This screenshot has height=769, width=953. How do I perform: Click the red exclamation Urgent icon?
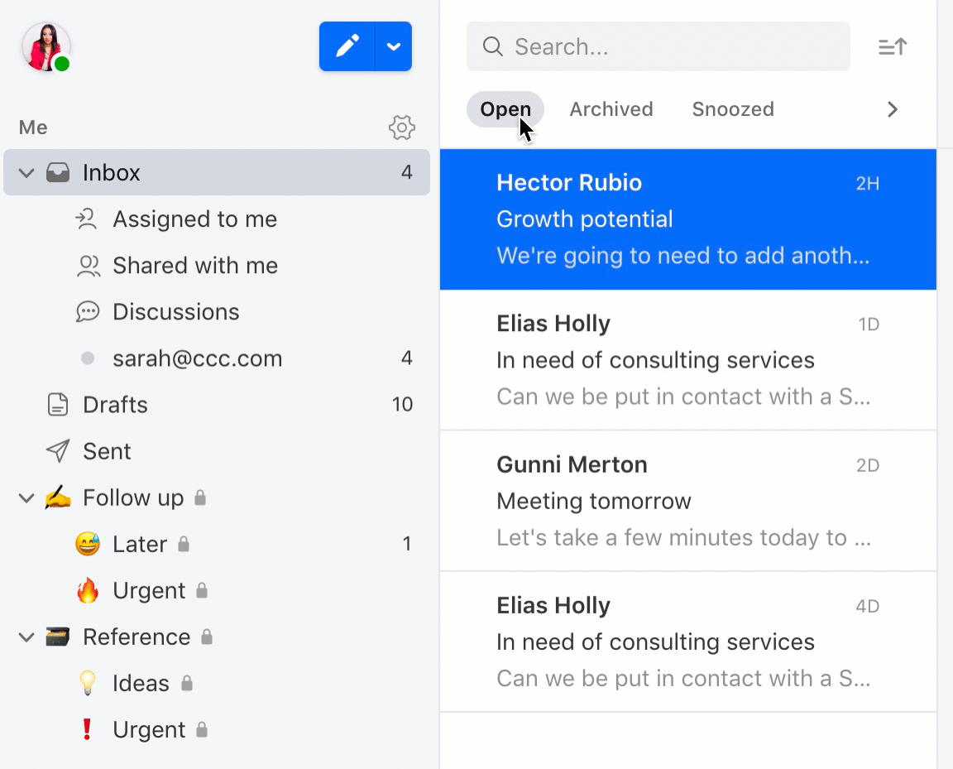coord(87,728)
